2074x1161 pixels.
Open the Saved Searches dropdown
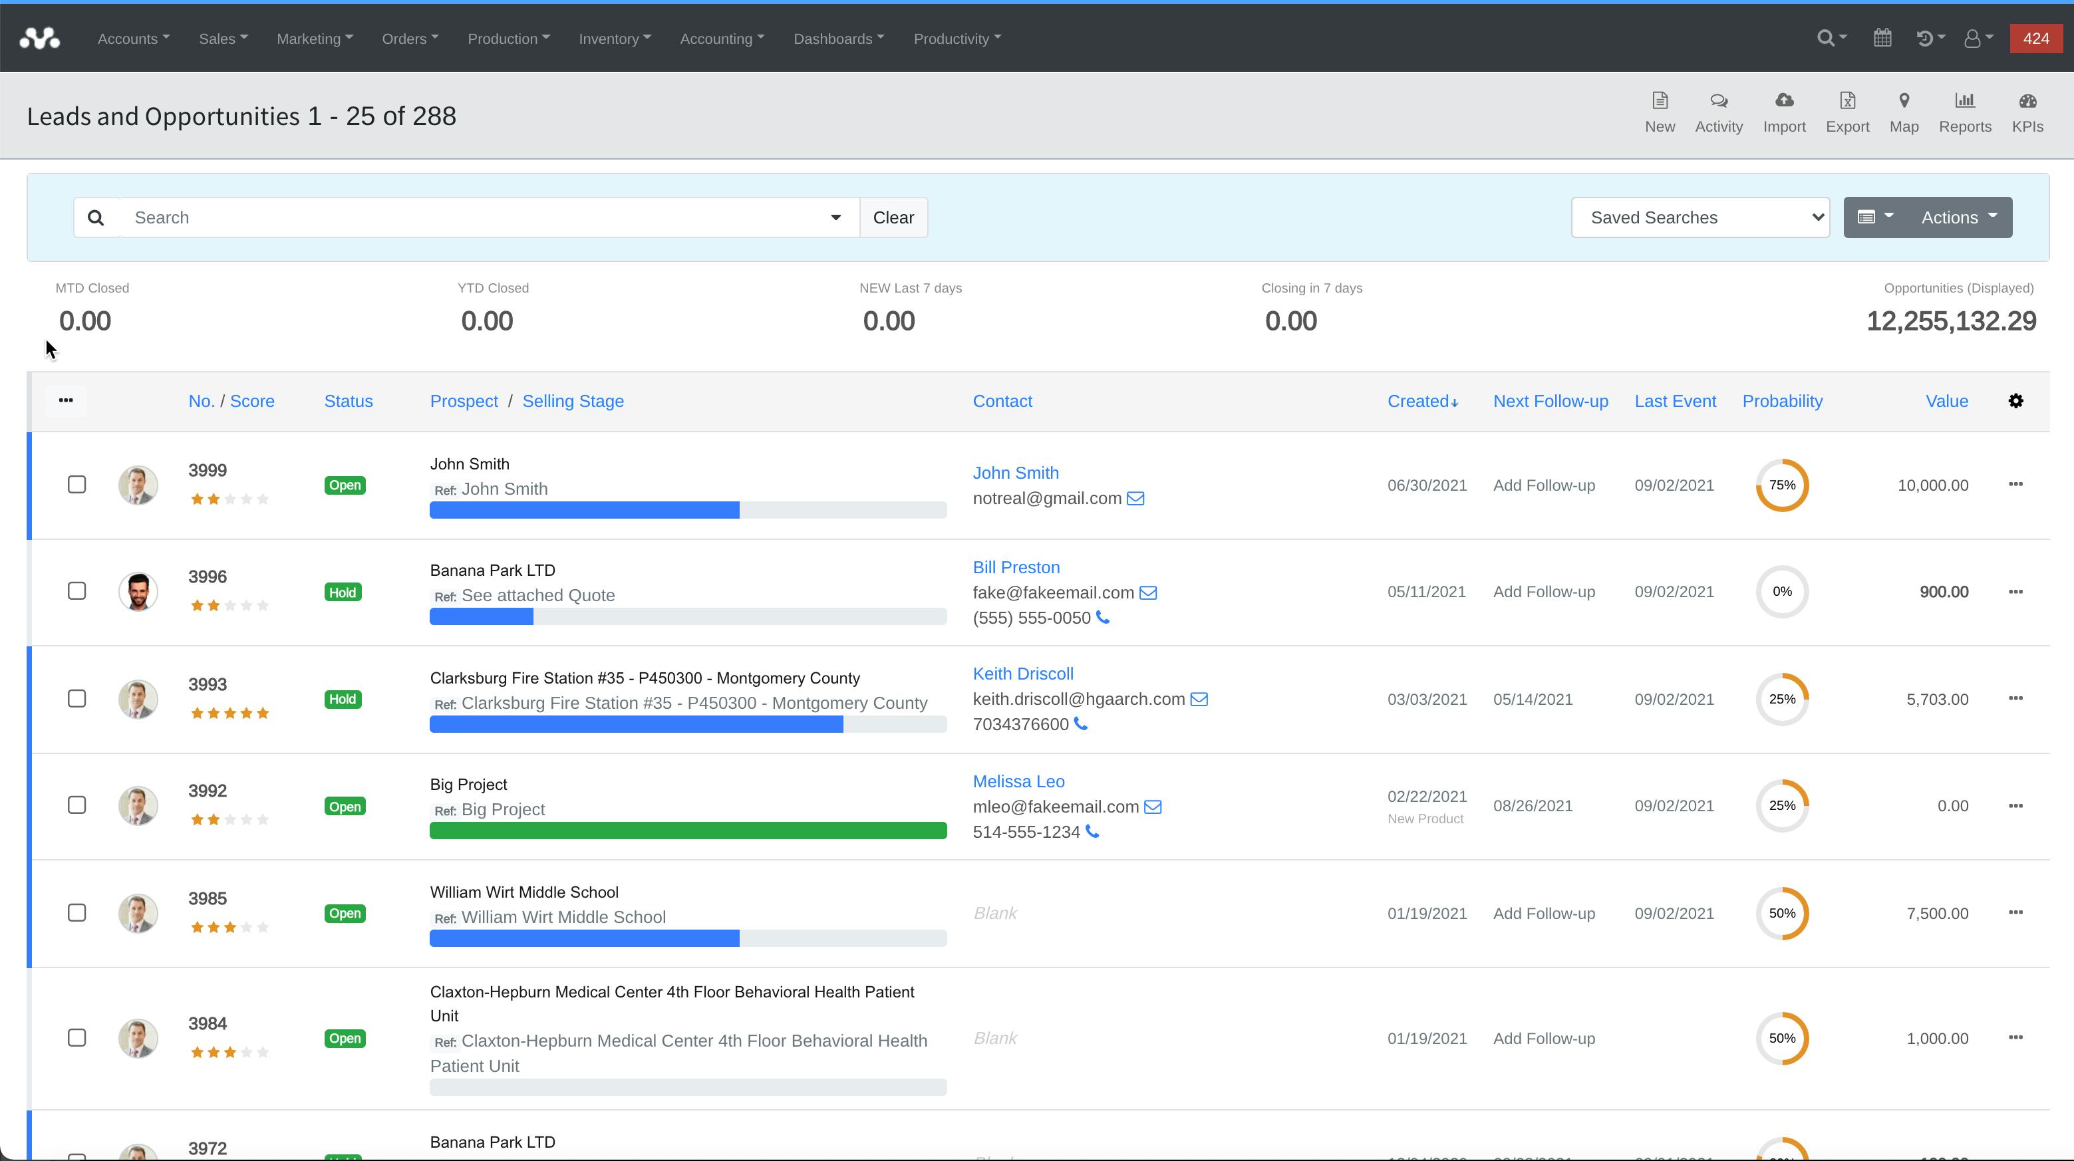pyautogui.click(x=1700, y=217)
